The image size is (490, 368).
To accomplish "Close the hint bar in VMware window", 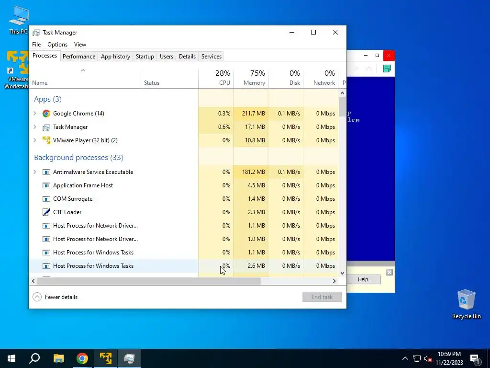I will click(x=390, y=272).
